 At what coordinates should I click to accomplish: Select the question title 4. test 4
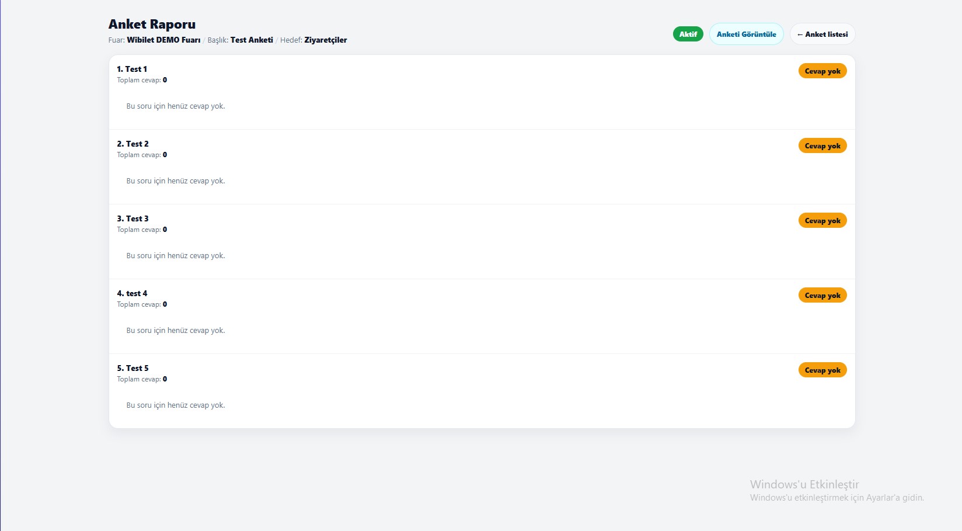tap(132, 293)
